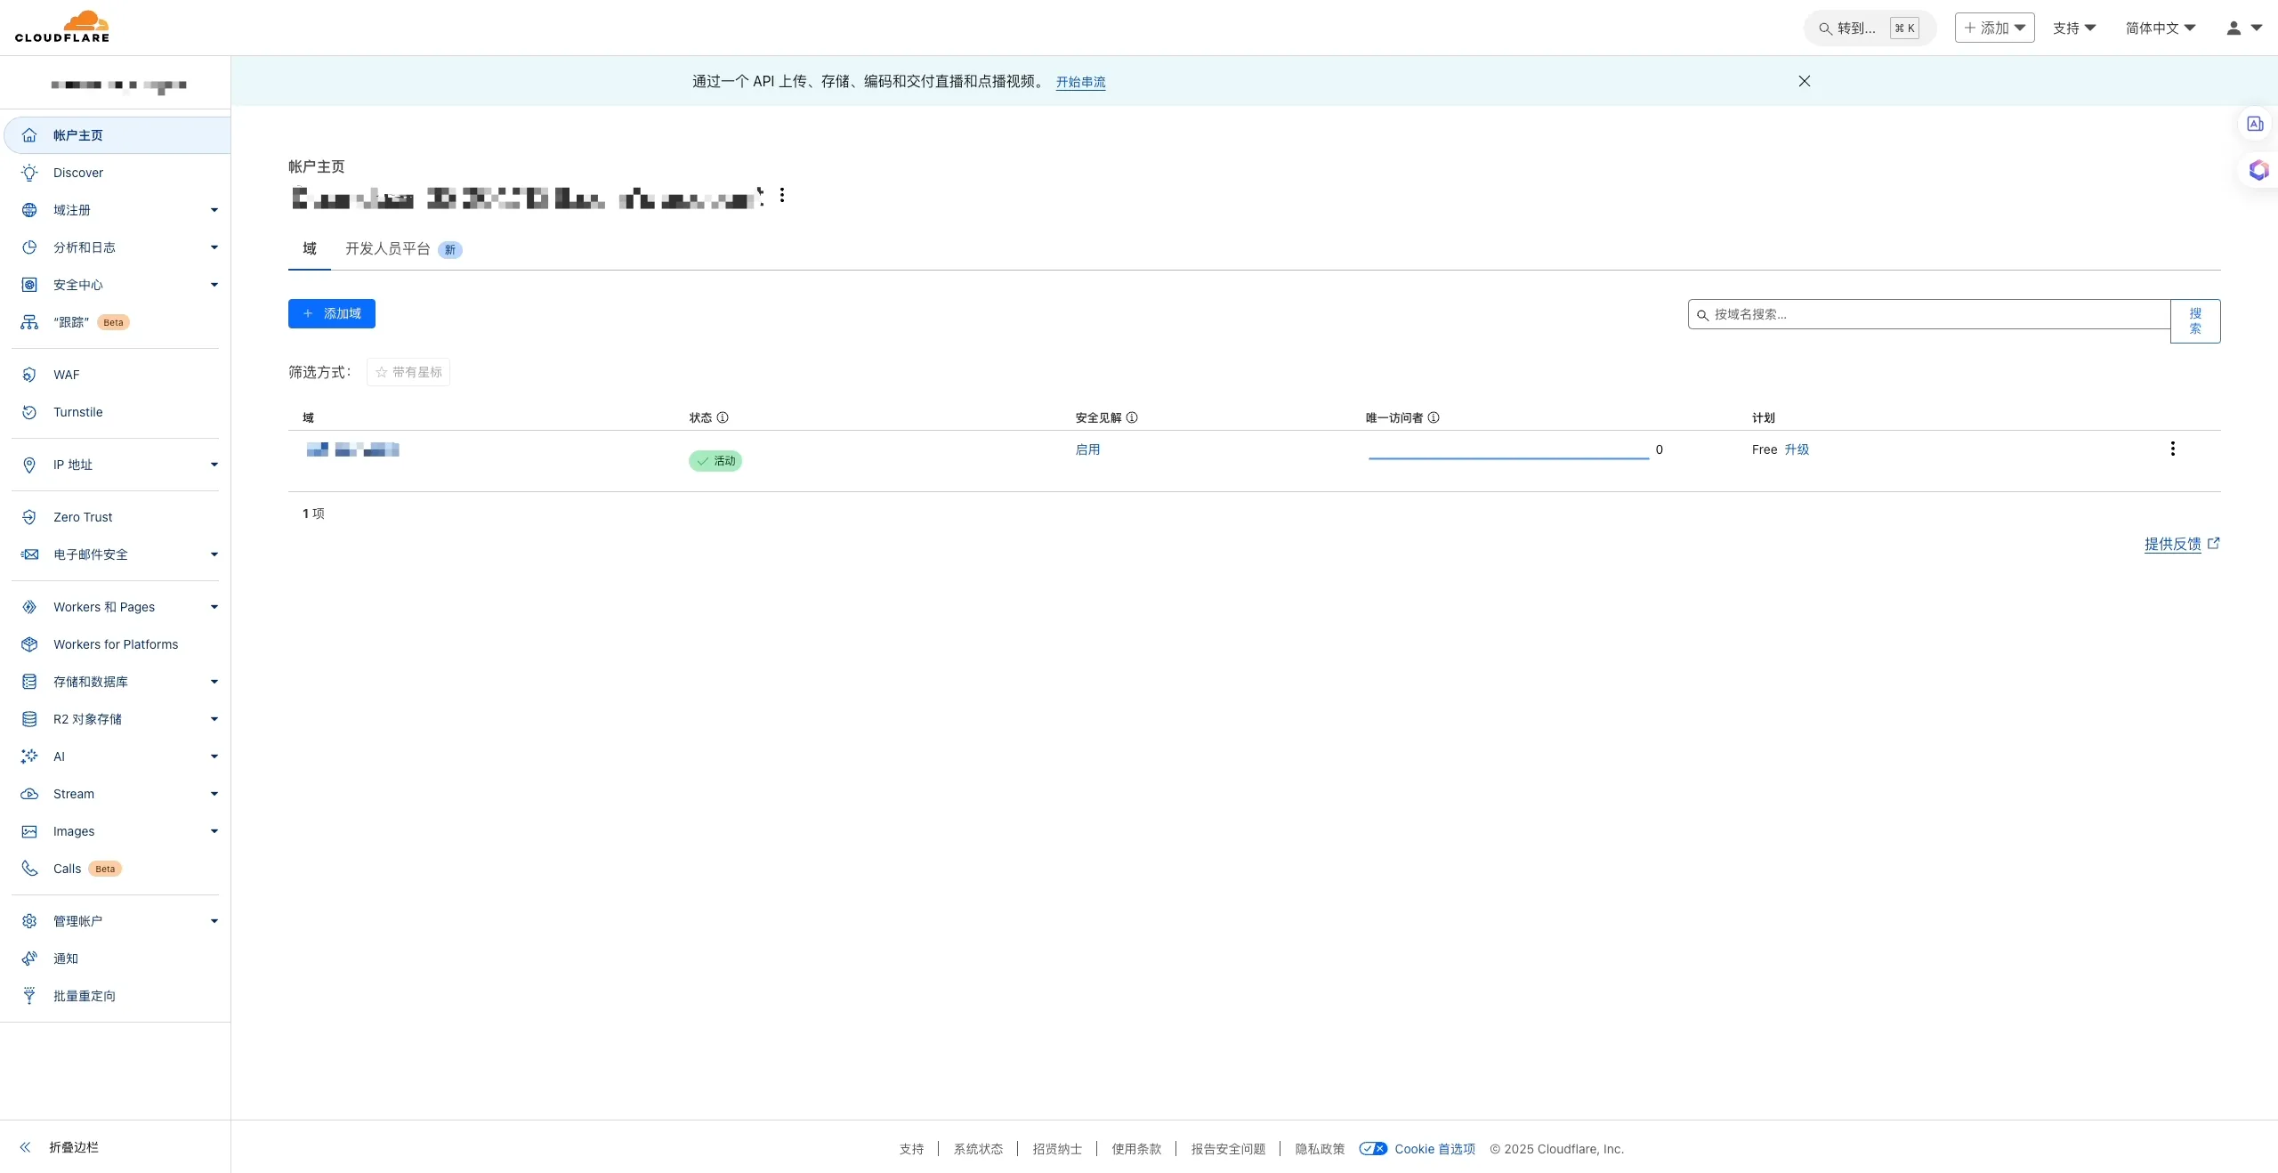Click the Workers for Platforms icon
Screen dimensions: 2278x1173
point(29,644)
